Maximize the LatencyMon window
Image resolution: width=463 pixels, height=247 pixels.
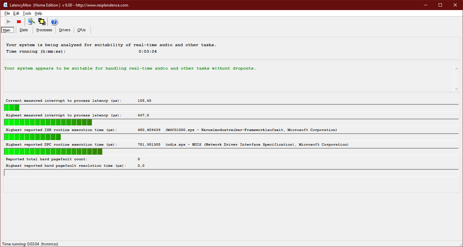(440, 5)
